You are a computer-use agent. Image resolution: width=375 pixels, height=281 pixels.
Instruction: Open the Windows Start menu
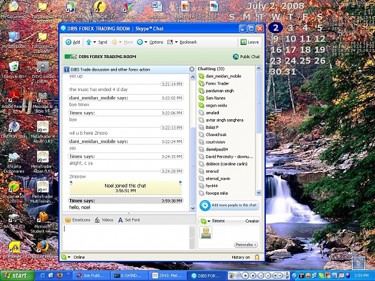17,276
